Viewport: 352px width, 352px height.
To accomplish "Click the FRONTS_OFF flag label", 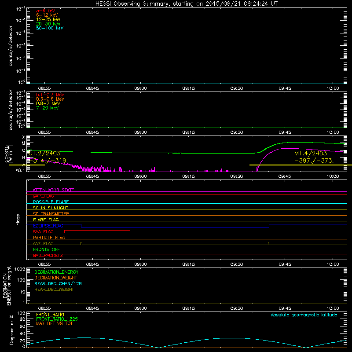I will [x=47, y=249].
